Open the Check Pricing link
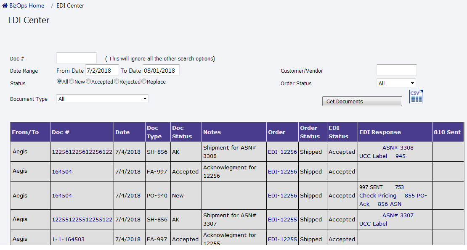467x250 pixels. [378, 196]
